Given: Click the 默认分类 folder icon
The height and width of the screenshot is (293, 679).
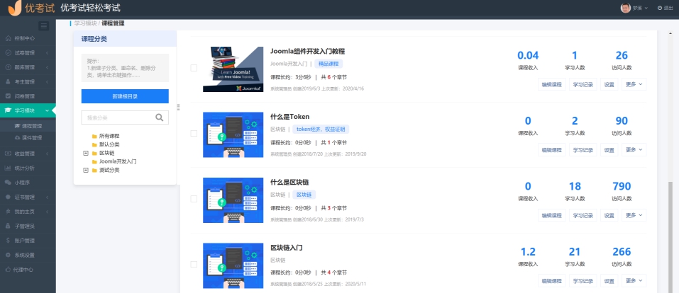Looking at the screenshot, I should coord(94,145).
